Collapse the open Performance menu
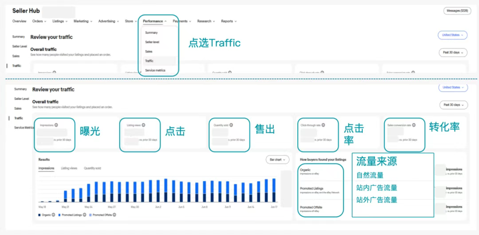Screen dimensions: 479x235 pyautogui.click(x=155, y=21)
